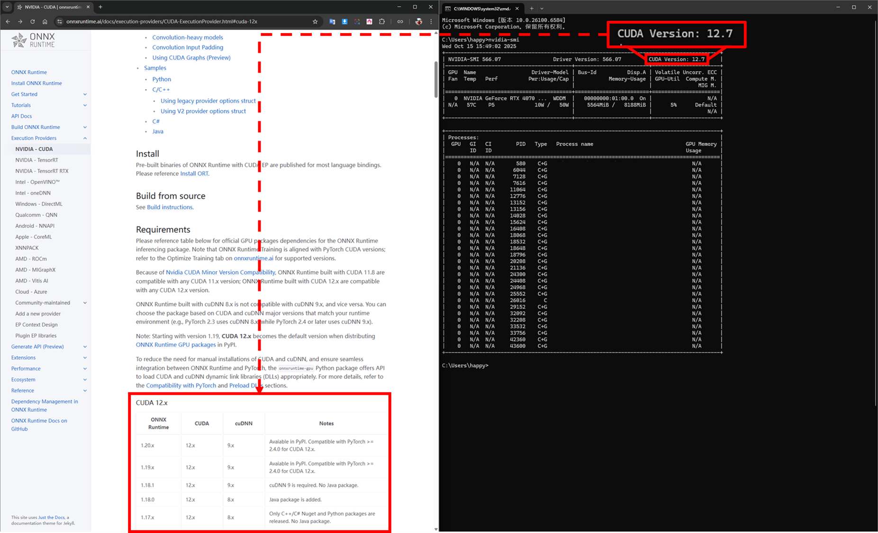This screenshot has width=878, height=533.
Task: Expand the Get Started sidebar section
Action: point(85,94)
